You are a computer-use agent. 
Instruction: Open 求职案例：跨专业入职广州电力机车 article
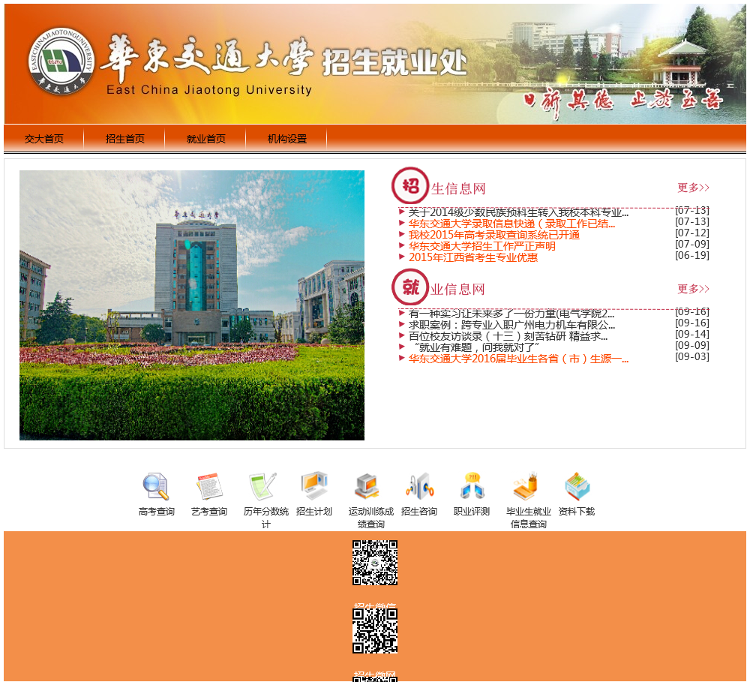click(511, 325)
